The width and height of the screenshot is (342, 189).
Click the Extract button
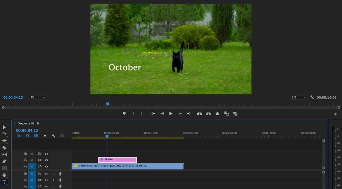point(208,114)
